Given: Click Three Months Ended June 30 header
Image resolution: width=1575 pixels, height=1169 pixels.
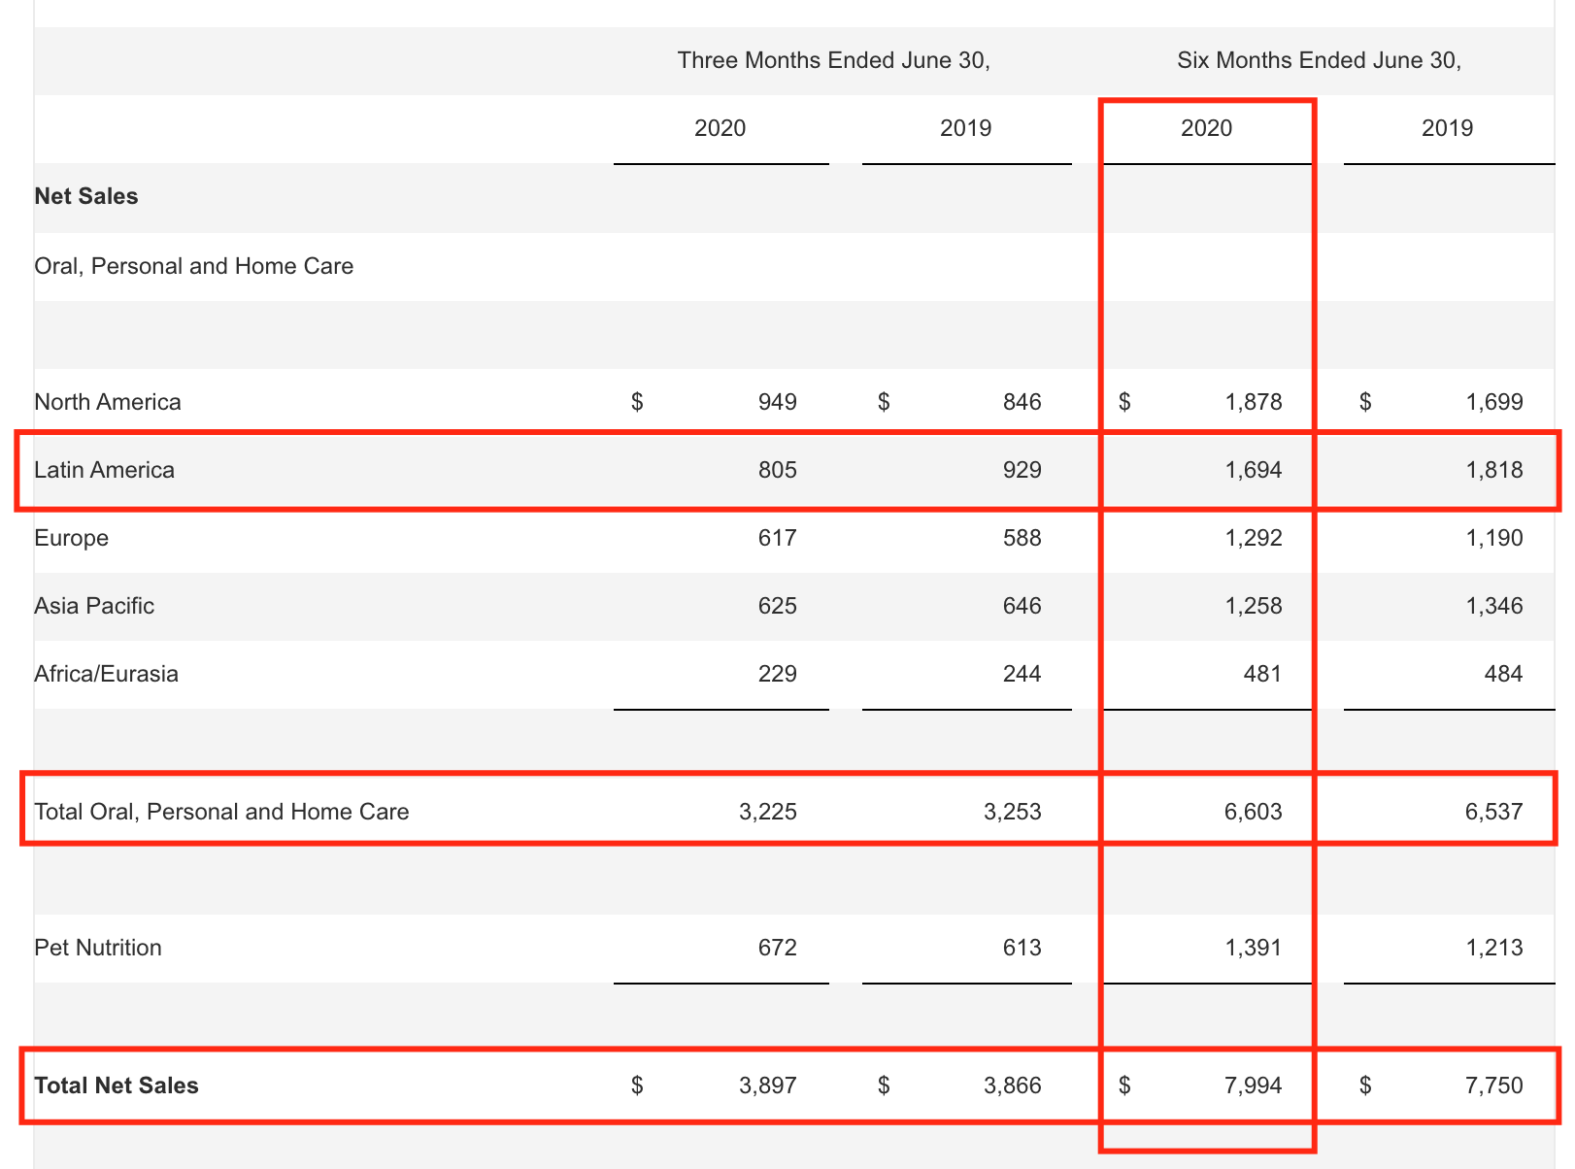Looking at the screenshot, I should (x=833, y=60).
